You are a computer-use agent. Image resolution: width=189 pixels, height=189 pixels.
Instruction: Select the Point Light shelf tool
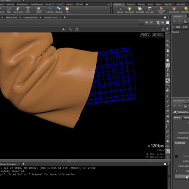[130, 9]
